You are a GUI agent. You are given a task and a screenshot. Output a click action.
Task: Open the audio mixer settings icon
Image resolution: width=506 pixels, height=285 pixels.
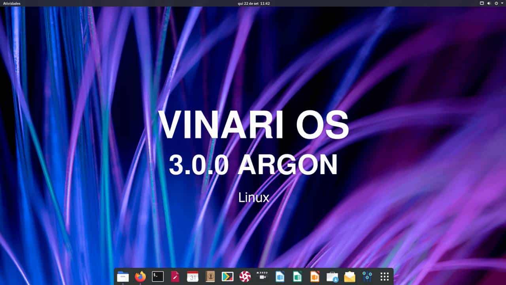coord(367,277)
